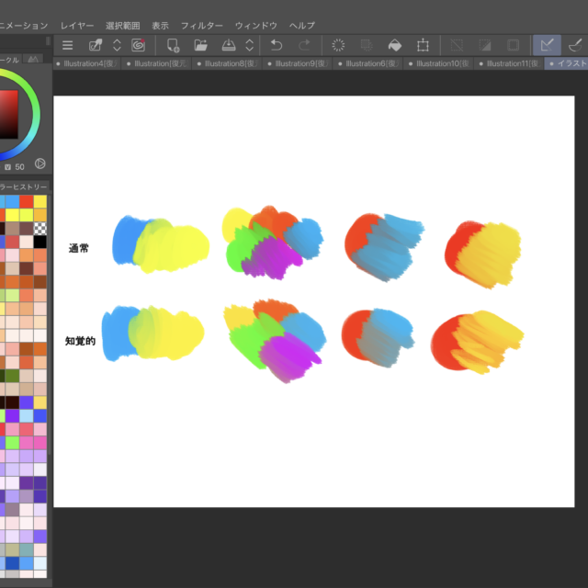Image resolution: width=588 pixels, height=588 pixels.
Task: Click the Clip Studio spiral launcher icon
Action: (x=139, y=45)
